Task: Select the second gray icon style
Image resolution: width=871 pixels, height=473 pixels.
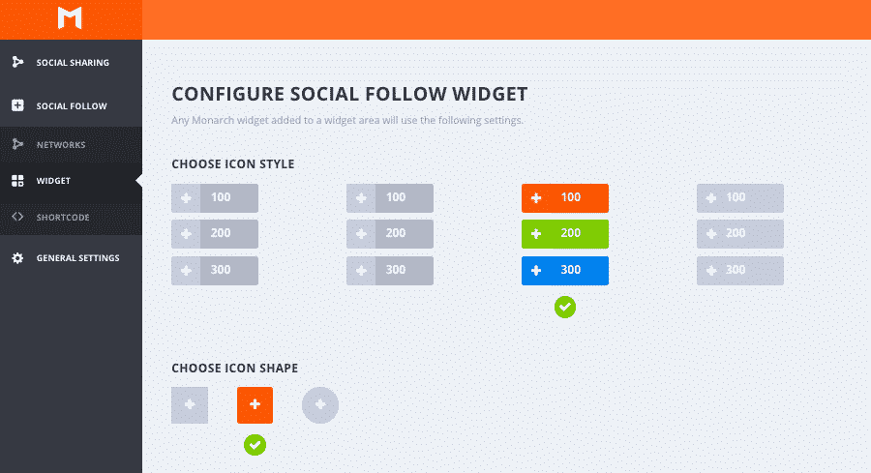Action: 390,234
